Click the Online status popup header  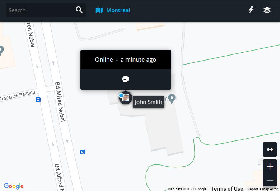[x=126, y=59]
